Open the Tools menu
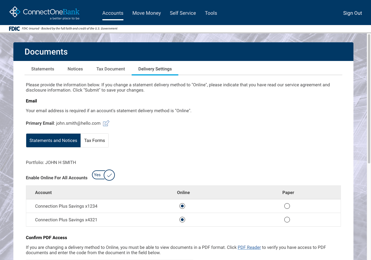Screen dimensions: 371x260 [211, 13]
